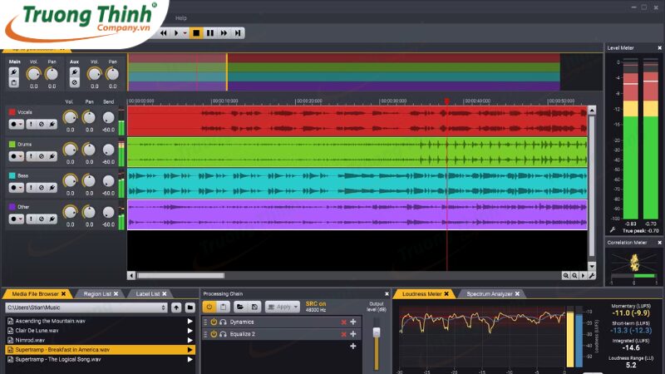Open the Apply button dropdown
Screen dimensions: 665x374
[x=295, y=307]
